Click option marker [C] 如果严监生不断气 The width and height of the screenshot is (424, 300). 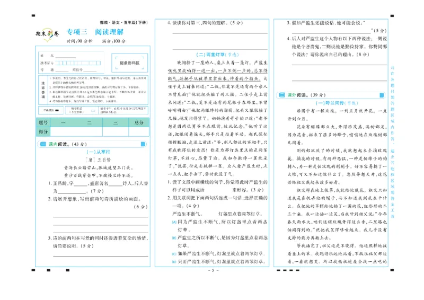[174, 254]
